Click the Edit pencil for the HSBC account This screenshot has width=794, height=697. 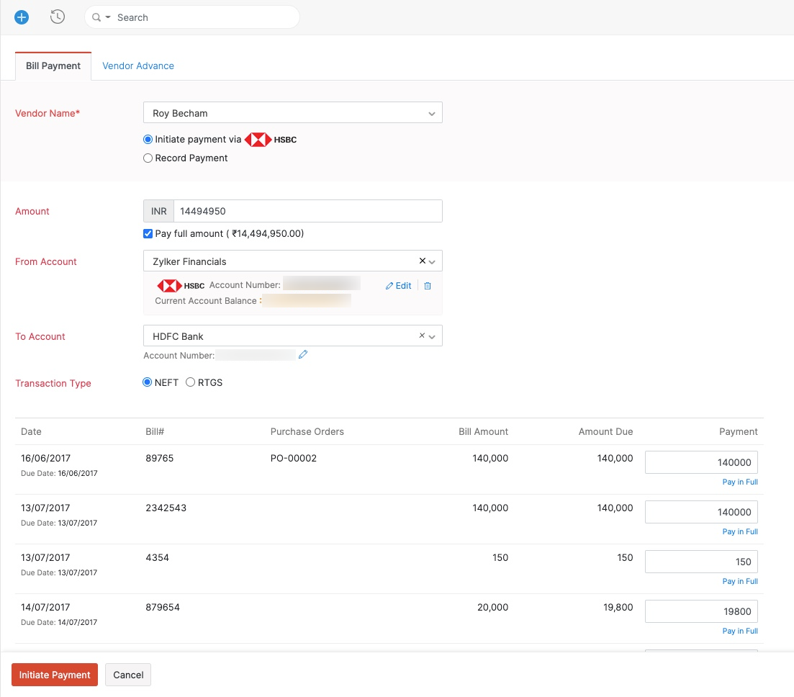click(x=399, y=286)
